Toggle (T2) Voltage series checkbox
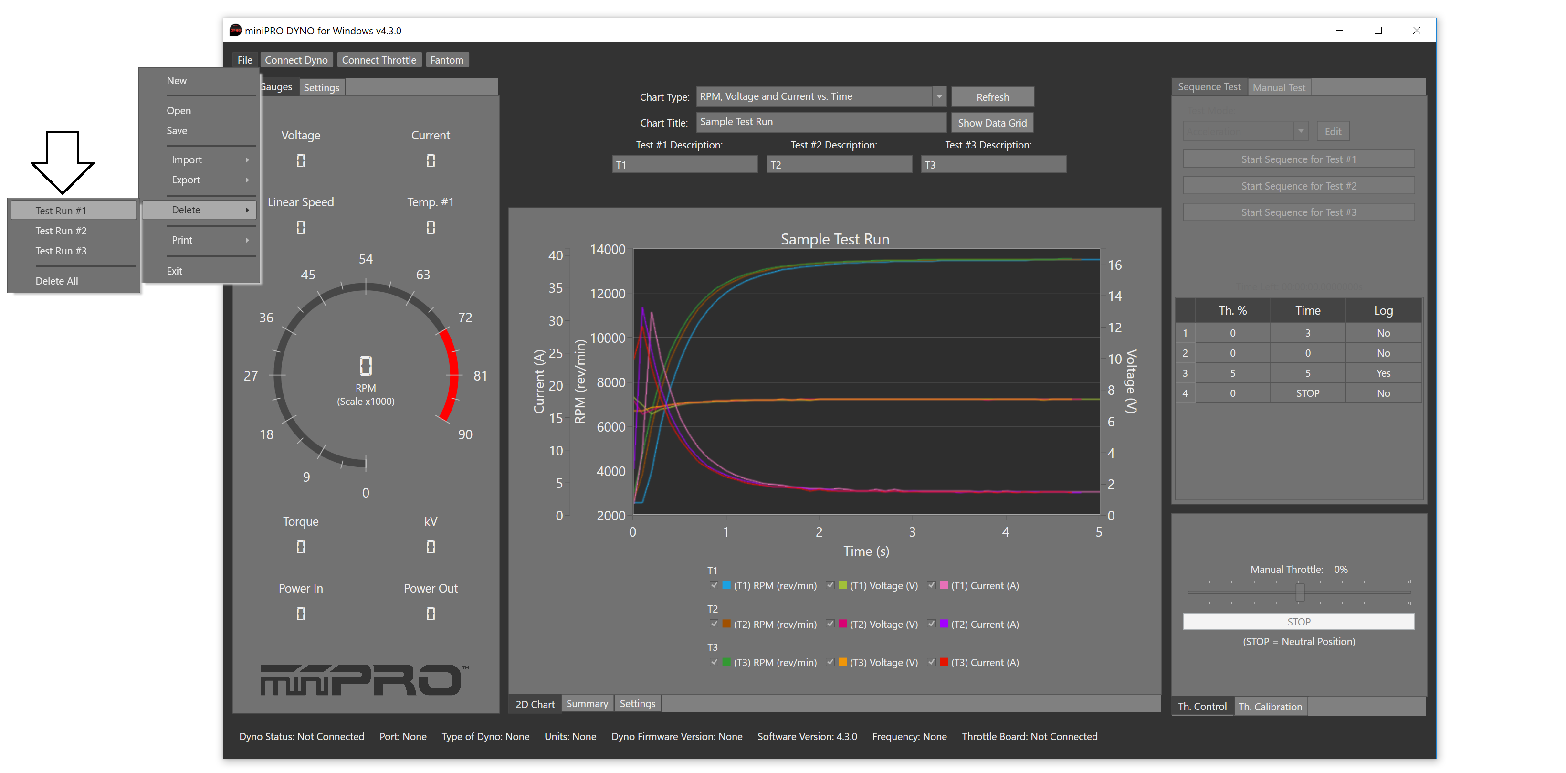 pyautogui.click(x=830, y=624)
